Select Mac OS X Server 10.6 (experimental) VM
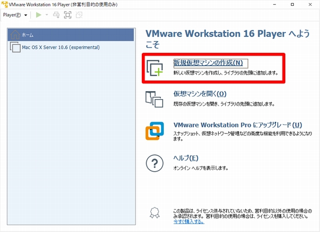320x232 pixels. pos(71,47)
